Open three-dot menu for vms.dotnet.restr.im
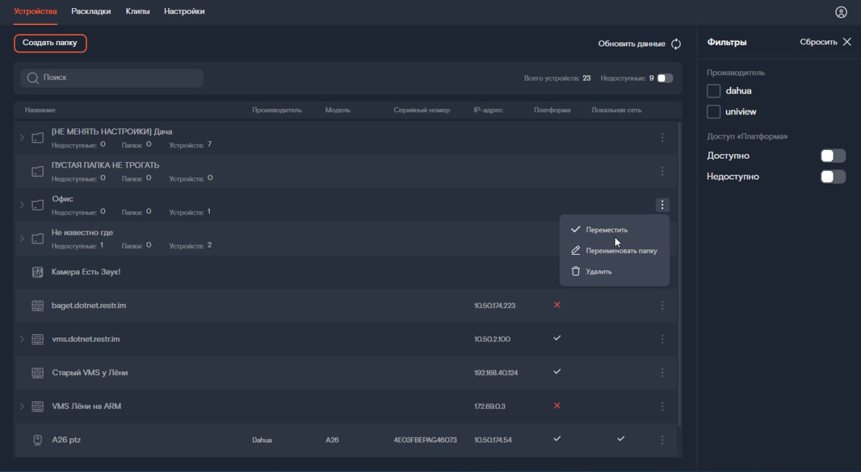This screenshot has height=472, width=861. click(663, 340)
